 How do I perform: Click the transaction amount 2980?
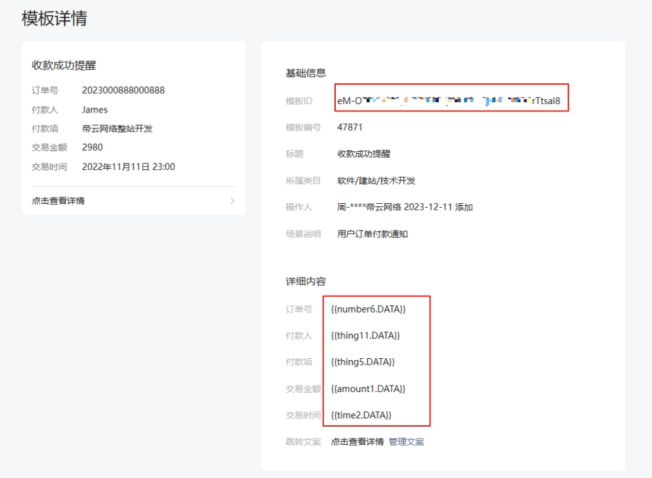(x=93, y=147)
